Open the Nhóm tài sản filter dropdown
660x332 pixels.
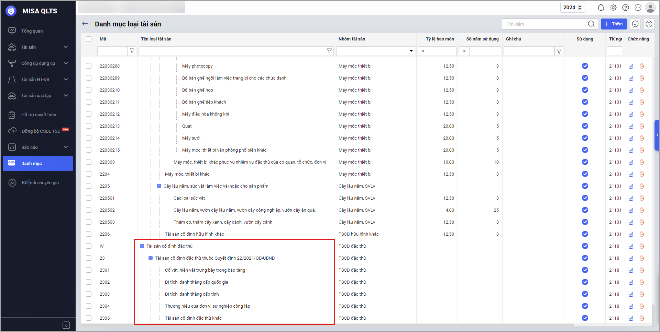tap(411, 51)
